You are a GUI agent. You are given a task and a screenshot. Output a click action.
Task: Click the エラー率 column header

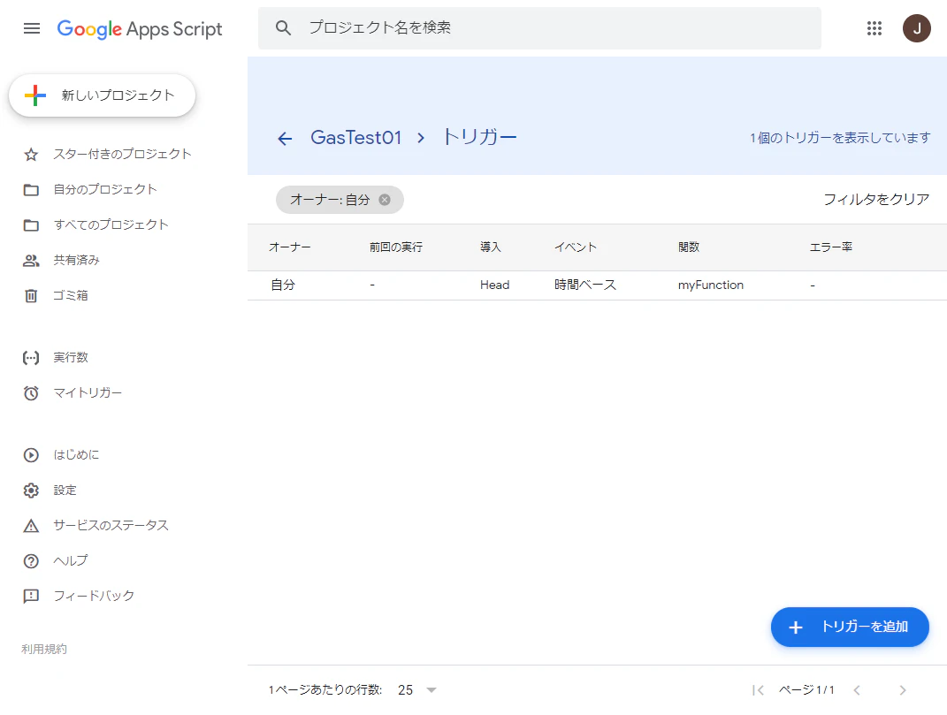pos(831,247)
